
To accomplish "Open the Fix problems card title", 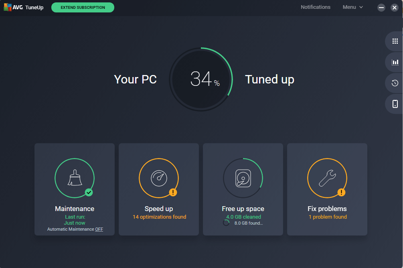I will [x=327, y=209].
